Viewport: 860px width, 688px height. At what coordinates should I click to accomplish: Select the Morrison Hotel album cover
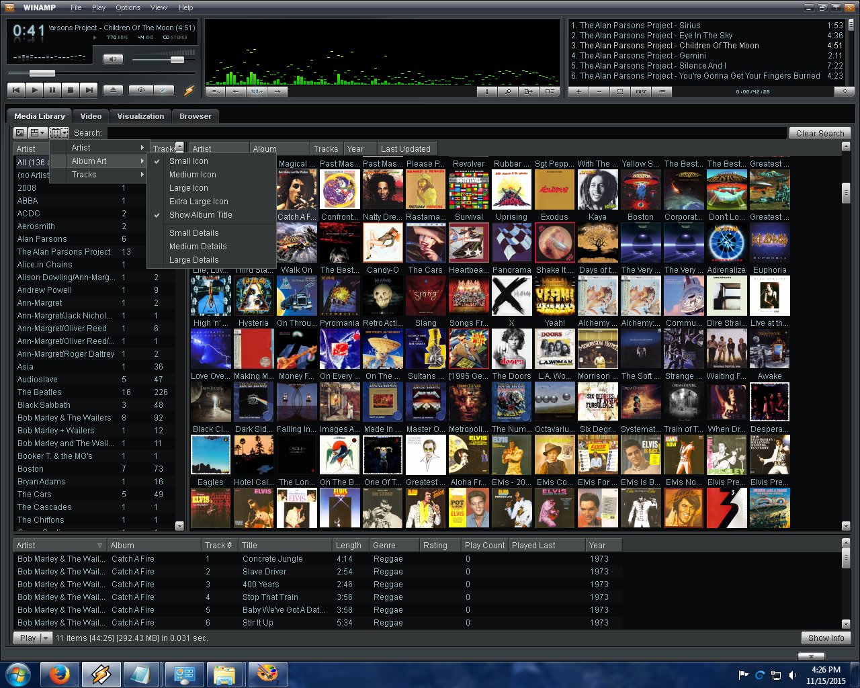pos(597,349)
